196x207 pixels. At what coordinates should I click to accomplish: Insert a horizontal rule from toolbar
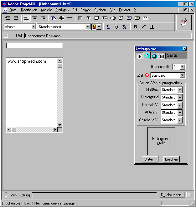click(70, 18)
